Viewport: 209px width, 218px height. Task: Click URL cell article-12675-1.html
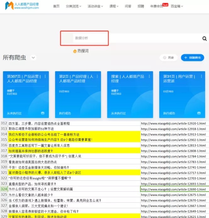point(175,195)
